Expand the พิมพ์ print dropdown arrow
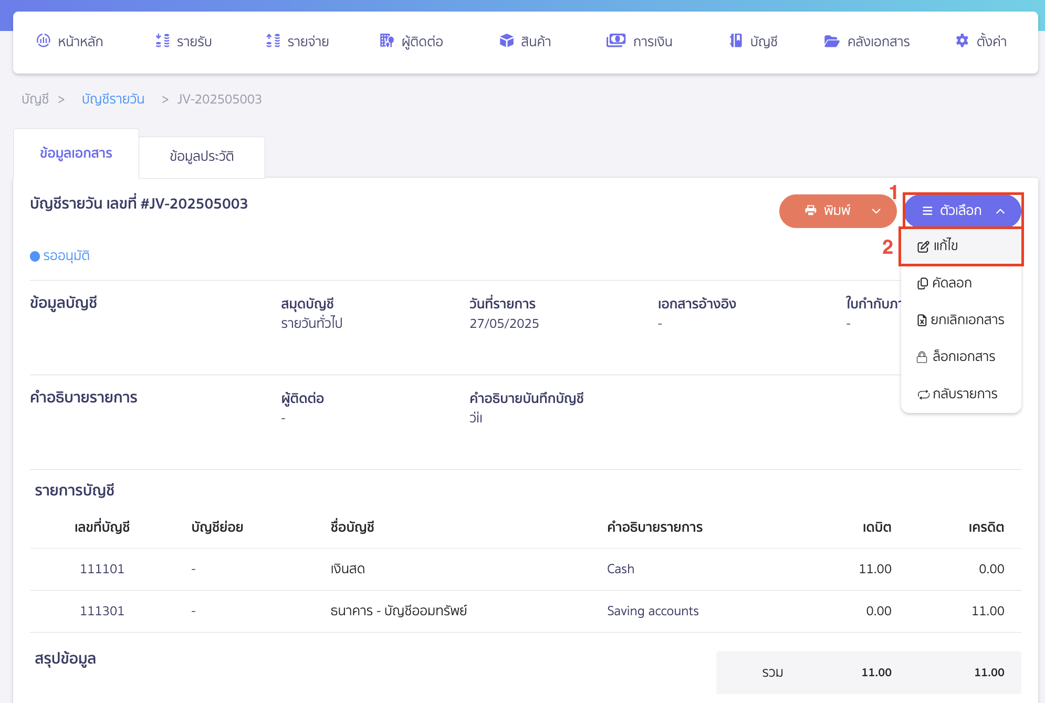 pyautogui.click(x=876, y=211)
